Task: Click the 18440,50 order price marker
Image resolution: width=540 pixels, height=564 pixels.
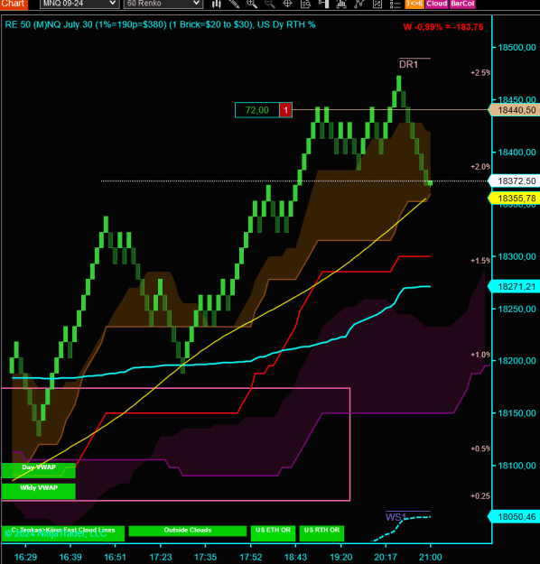Action: click(515, 110)
